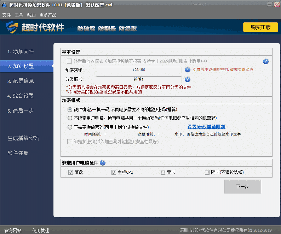Toggle 绑定加密狗 checkbox

[x=69, y=142]
